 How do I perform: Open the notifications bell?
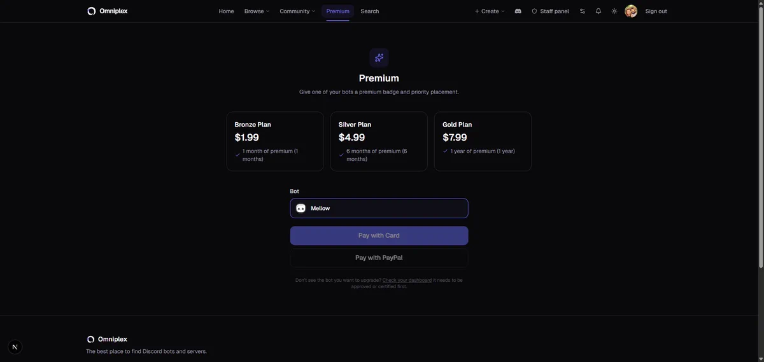pos(598,11)
